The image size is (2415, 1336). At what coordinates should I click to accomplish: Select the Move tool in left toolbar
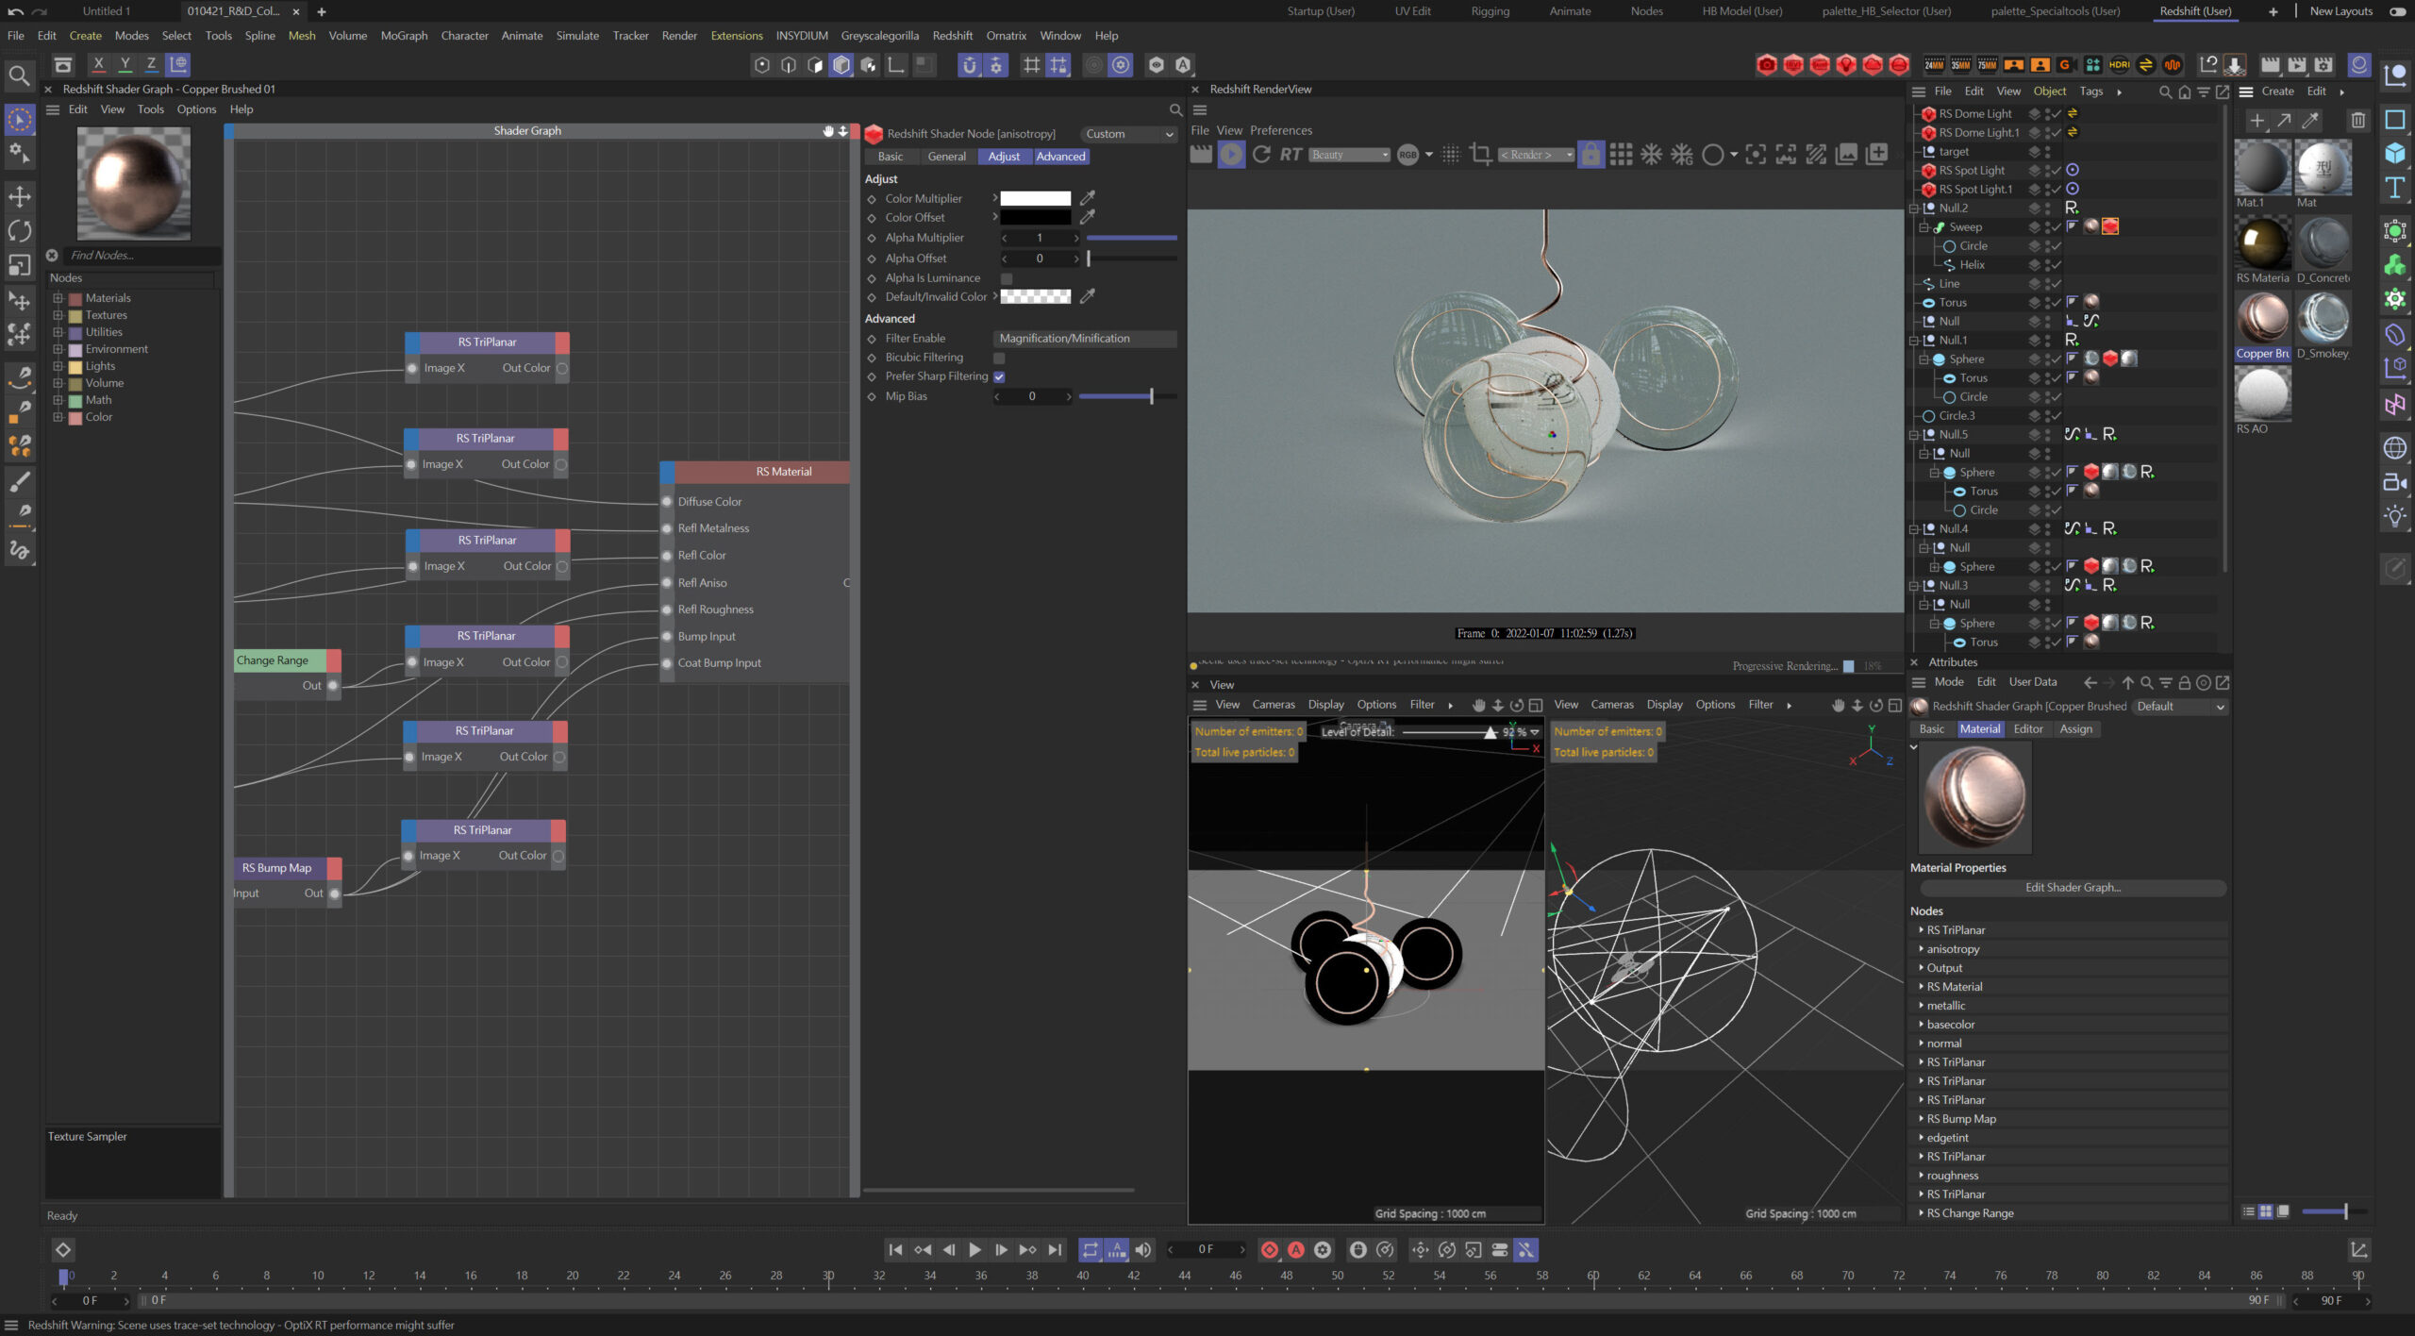(20, 196)
